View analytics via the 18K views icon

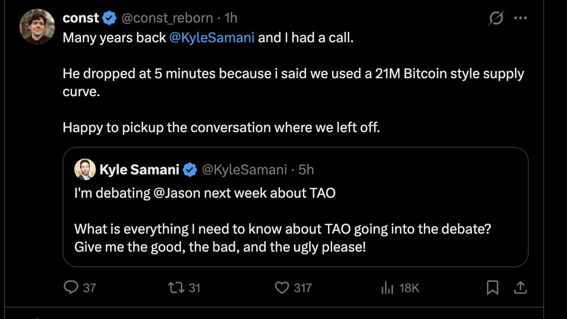tap(387, 287)
